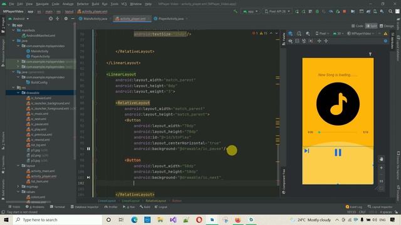Click the next gutter icon beside ic_next line
401x225 pixels.
[88, 177]
